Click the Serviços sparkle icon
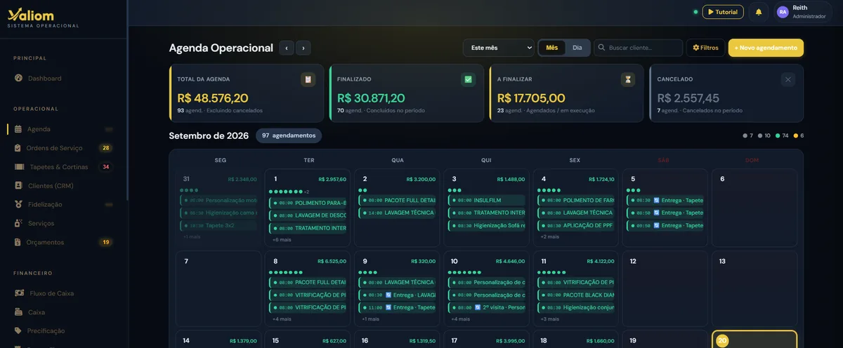 coord(18,223)
